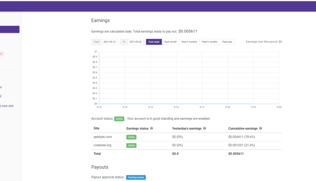Select codester.org in the sites table
This screenshot has height=181, width=316.
(x=103, y=145)
